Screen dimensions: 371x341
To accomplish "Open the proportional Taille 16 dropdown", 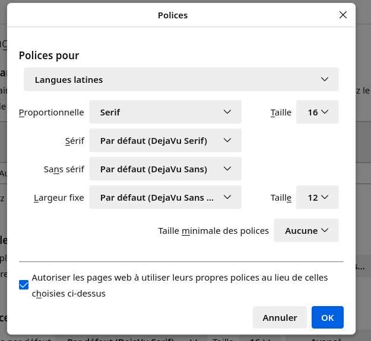I will 318,112.
